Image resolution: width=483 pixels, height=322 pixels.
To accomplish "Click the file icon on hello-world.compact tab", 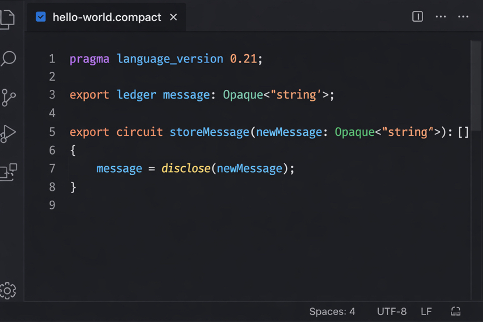I will pos(41,17).
